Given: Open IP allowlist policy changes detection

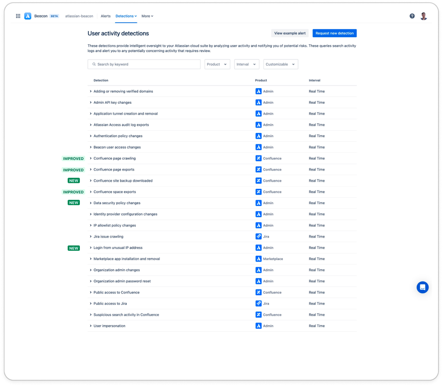Looking at the screenshot, I should click(115, 225).
